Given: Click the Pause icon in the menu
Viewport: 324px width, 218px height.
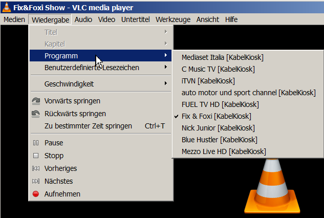Looking at the screenshot, I should click(x=36, y=143).
